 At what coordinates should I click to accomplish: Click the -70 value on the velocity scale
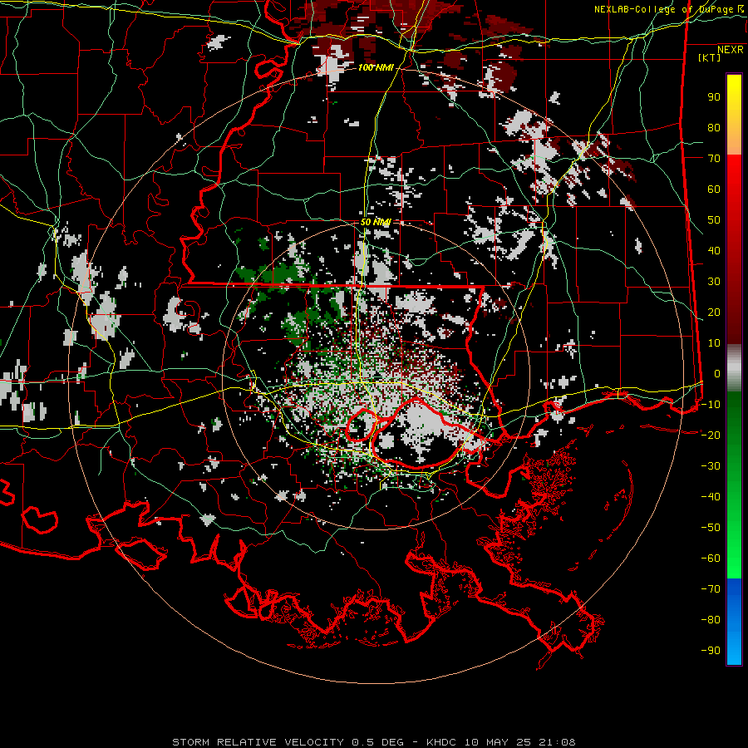click(711, 589)
